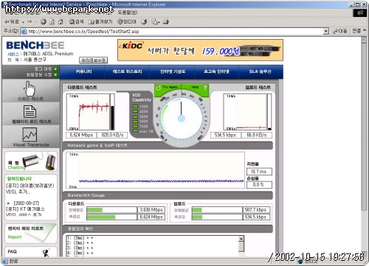The height and width of the screenshot is (266, 369).
Task: Open the Back button history dropdown arrow
Action: (23, 22)
